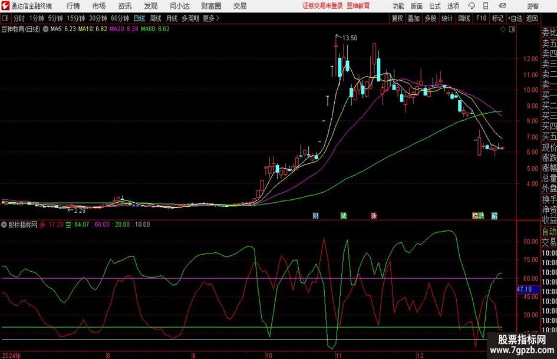This screenshot has height=359, width=557.
Task: Click the 空: 64.07 indicator value
Action: tap(77, 224)
